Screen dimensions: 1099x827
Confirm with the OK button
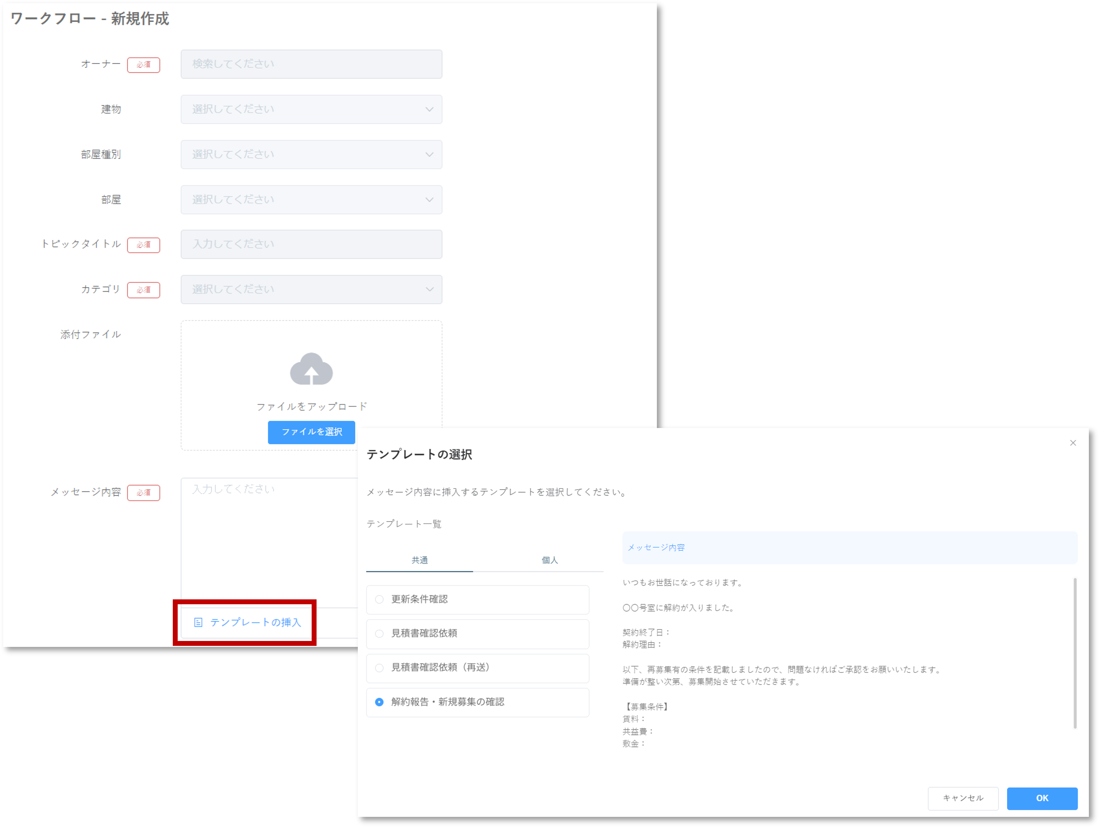tap(1042, 798)
